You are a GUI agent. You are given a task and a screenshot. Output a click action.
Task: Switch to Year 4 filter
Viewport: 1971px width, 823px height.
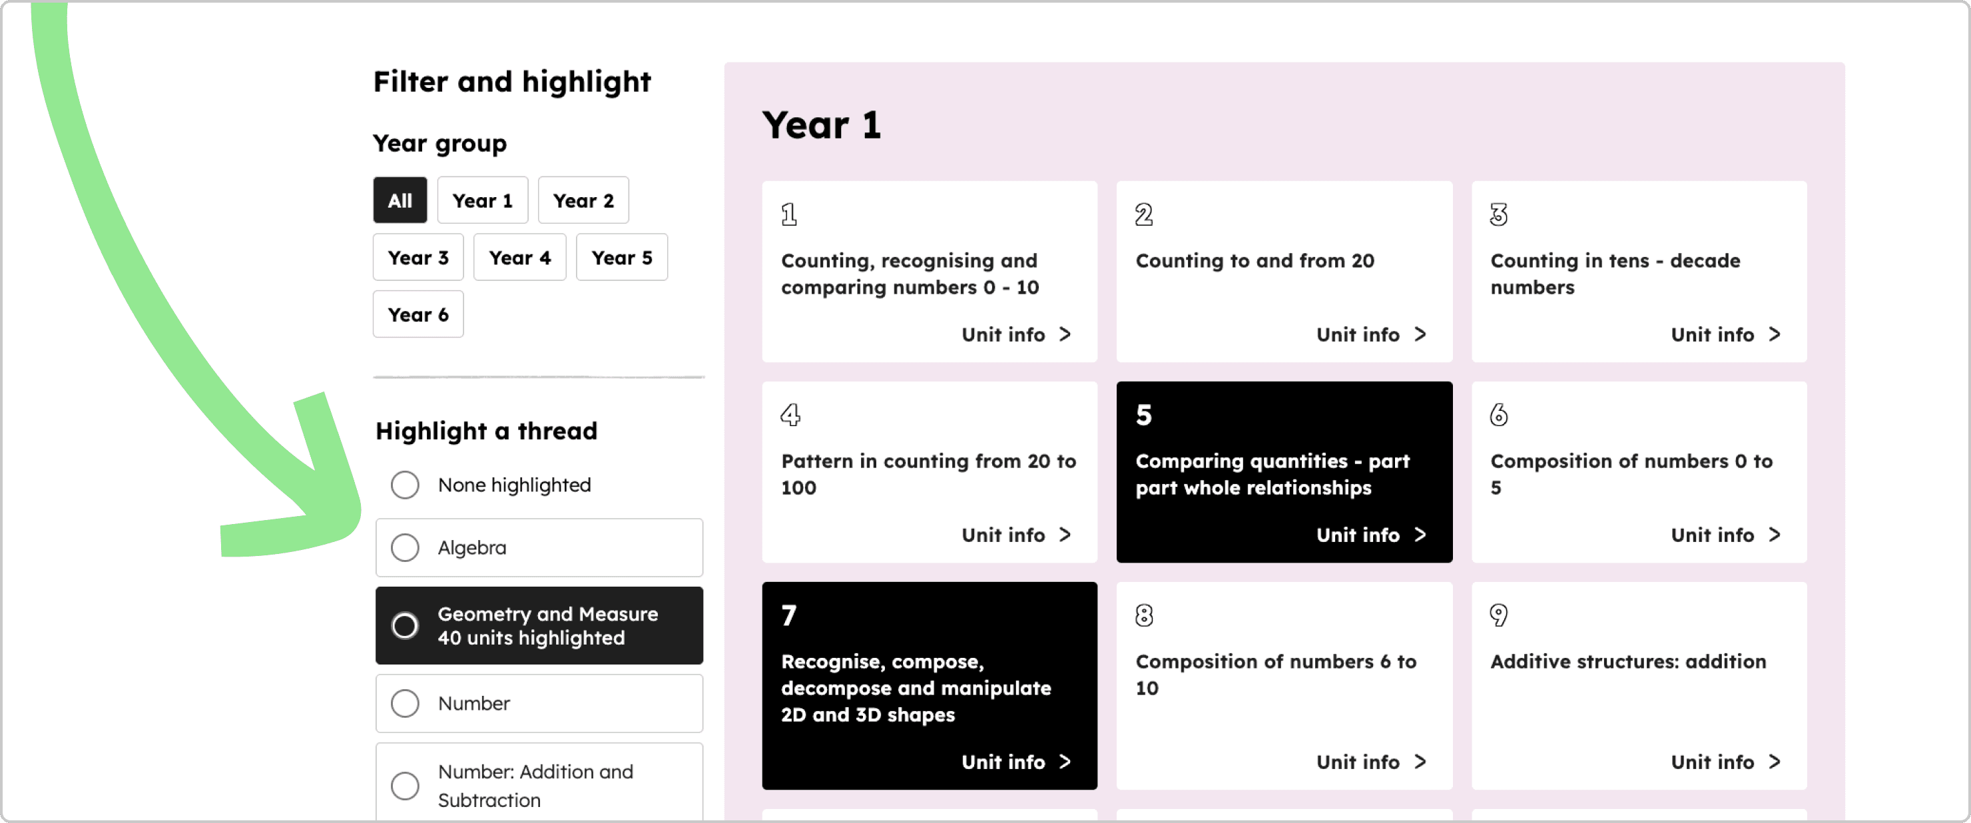point(519,258)
